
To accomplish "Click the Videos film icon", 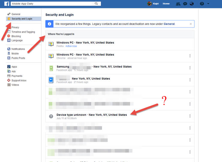I will [x=9, y=85].
